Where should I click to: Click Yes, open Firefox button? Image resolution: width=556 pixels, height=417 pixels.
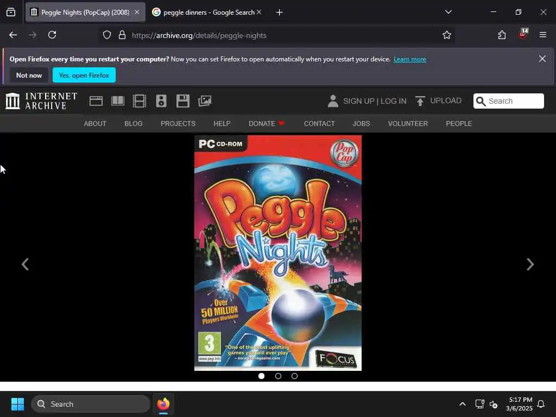click(x=84, y=75)
